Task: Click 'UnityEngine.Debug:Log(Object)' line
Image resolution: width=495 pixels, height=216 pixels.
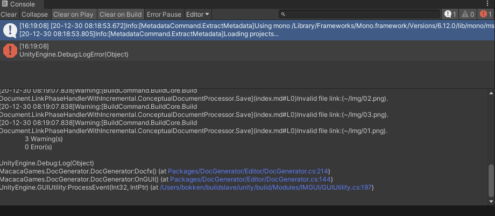Action: tap(47, 163)
